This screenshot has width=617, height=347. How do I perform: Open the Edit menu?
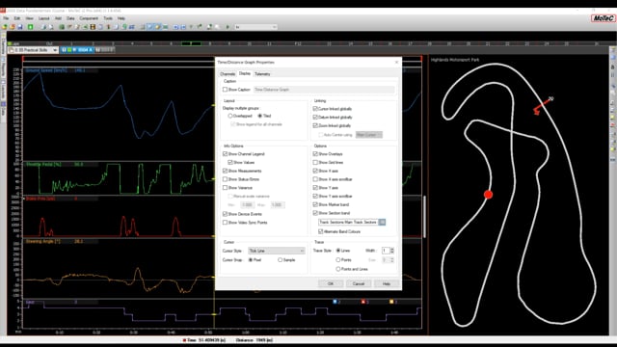17,18
